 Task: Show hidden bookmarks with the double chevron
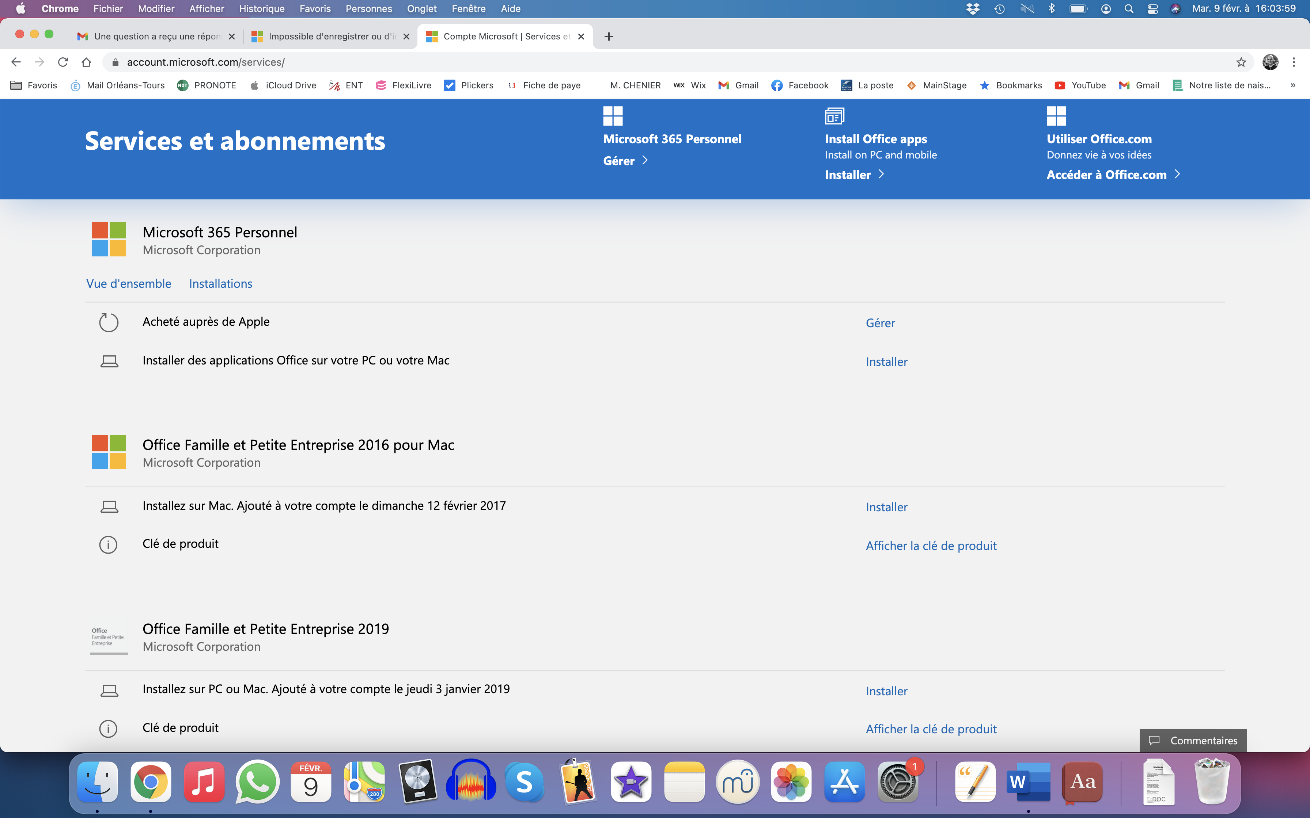coord(1293,85)
